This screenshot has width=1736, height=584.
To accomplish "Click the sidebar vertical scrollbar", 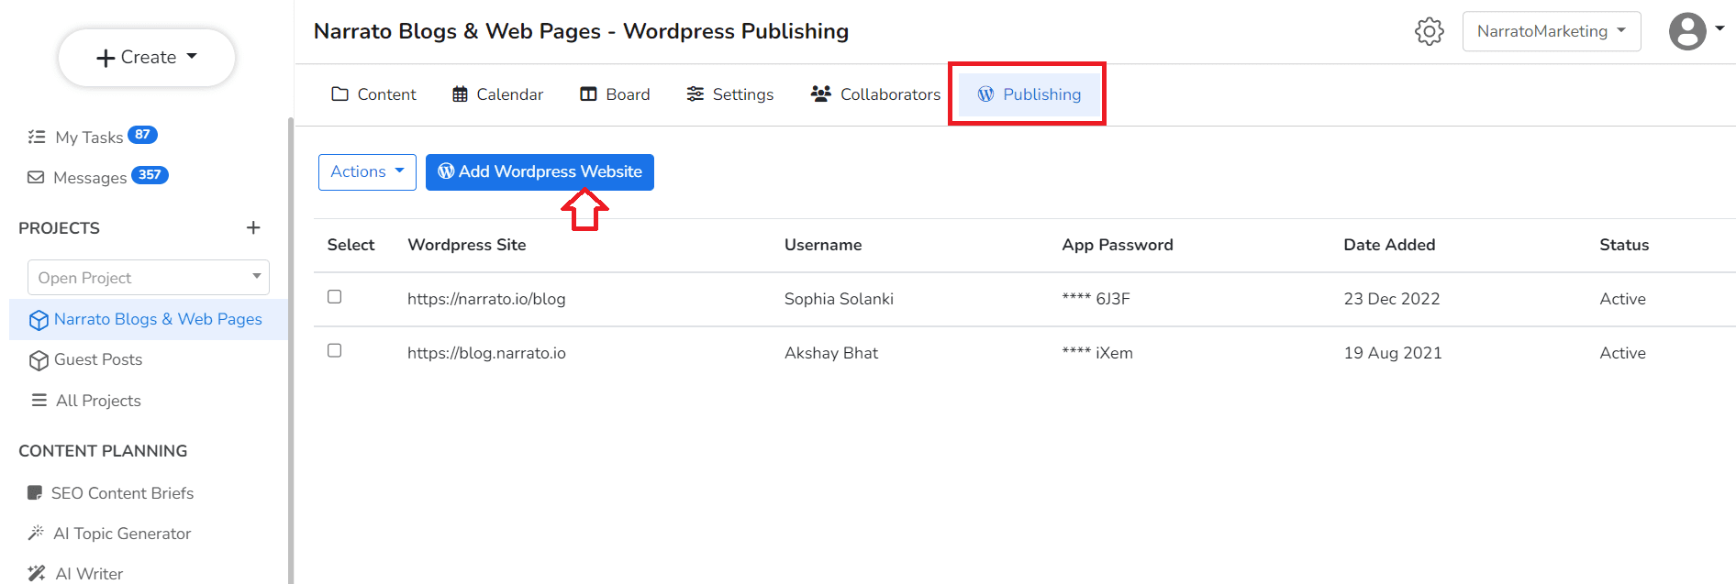I will pyautogui.click(x=291, y=348).
